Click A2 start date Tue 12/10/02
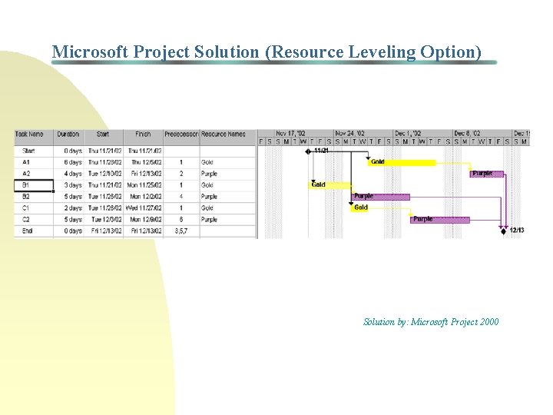Image resolution: width=553 pixels, height=415 pixels. pyautogui.click(x=104, y=174)
